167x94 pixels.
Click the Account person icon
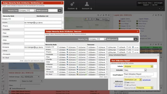tap(87, 4)
